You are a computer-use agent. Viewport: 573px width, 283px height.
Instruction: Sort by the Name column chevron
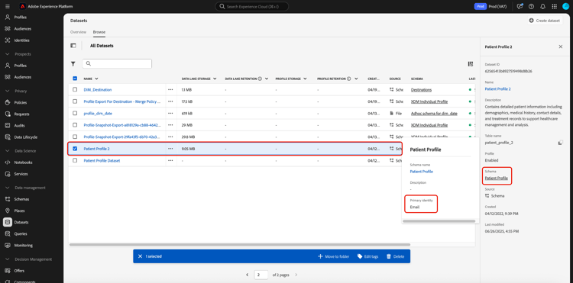click(x=96, y=79)
